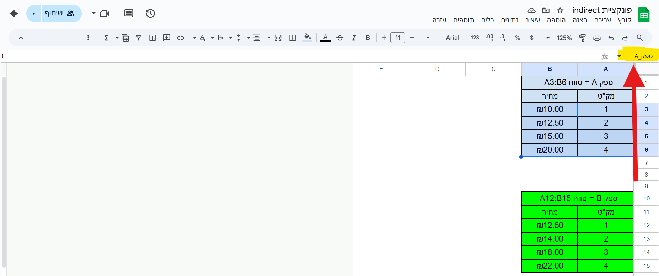Open the merge cells dropdown arrow
This screenshot has height=276, width=659.
tap(269, 38)
